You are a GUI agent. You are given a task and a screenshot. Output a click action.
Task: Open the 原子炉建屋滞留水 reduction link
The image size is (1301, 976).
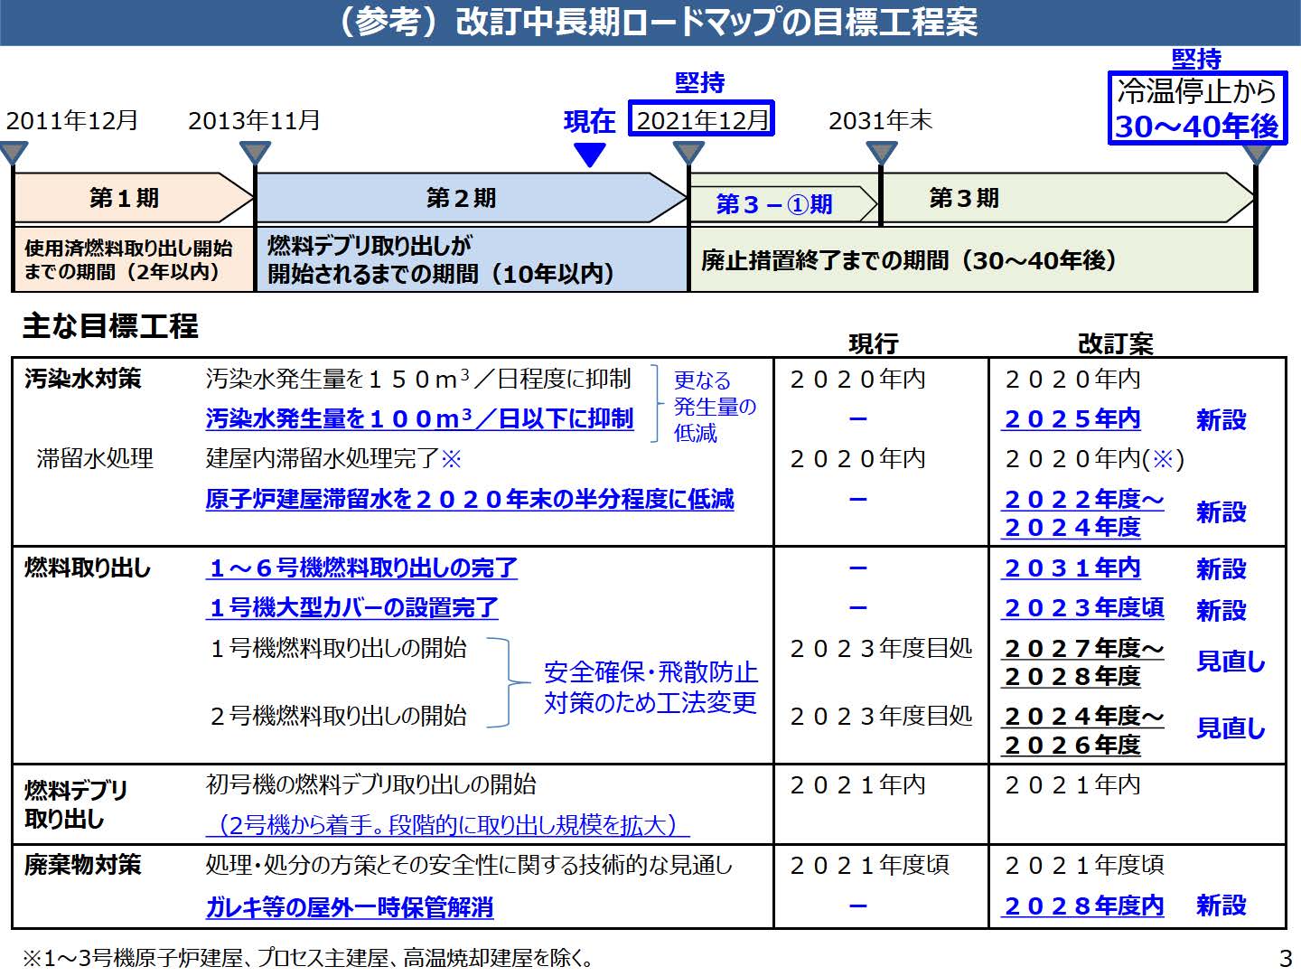[x=469, y=499]
